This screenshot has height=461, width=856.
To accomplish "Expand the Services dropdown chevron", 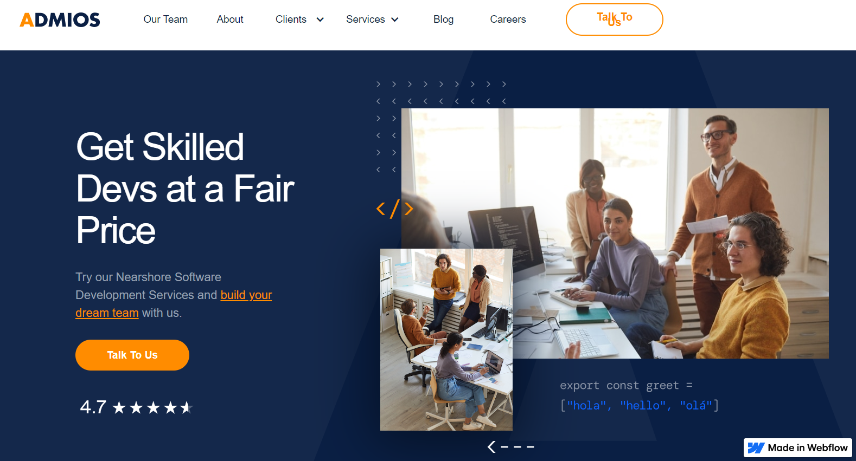I will coord(395,20).
